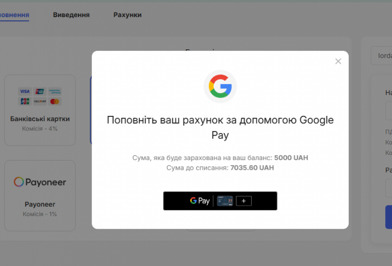Image resolution: width=392 pixels, height=266 pixels.
Task: Select the Payoneer payment method card
Action: [x=40, y=195]
